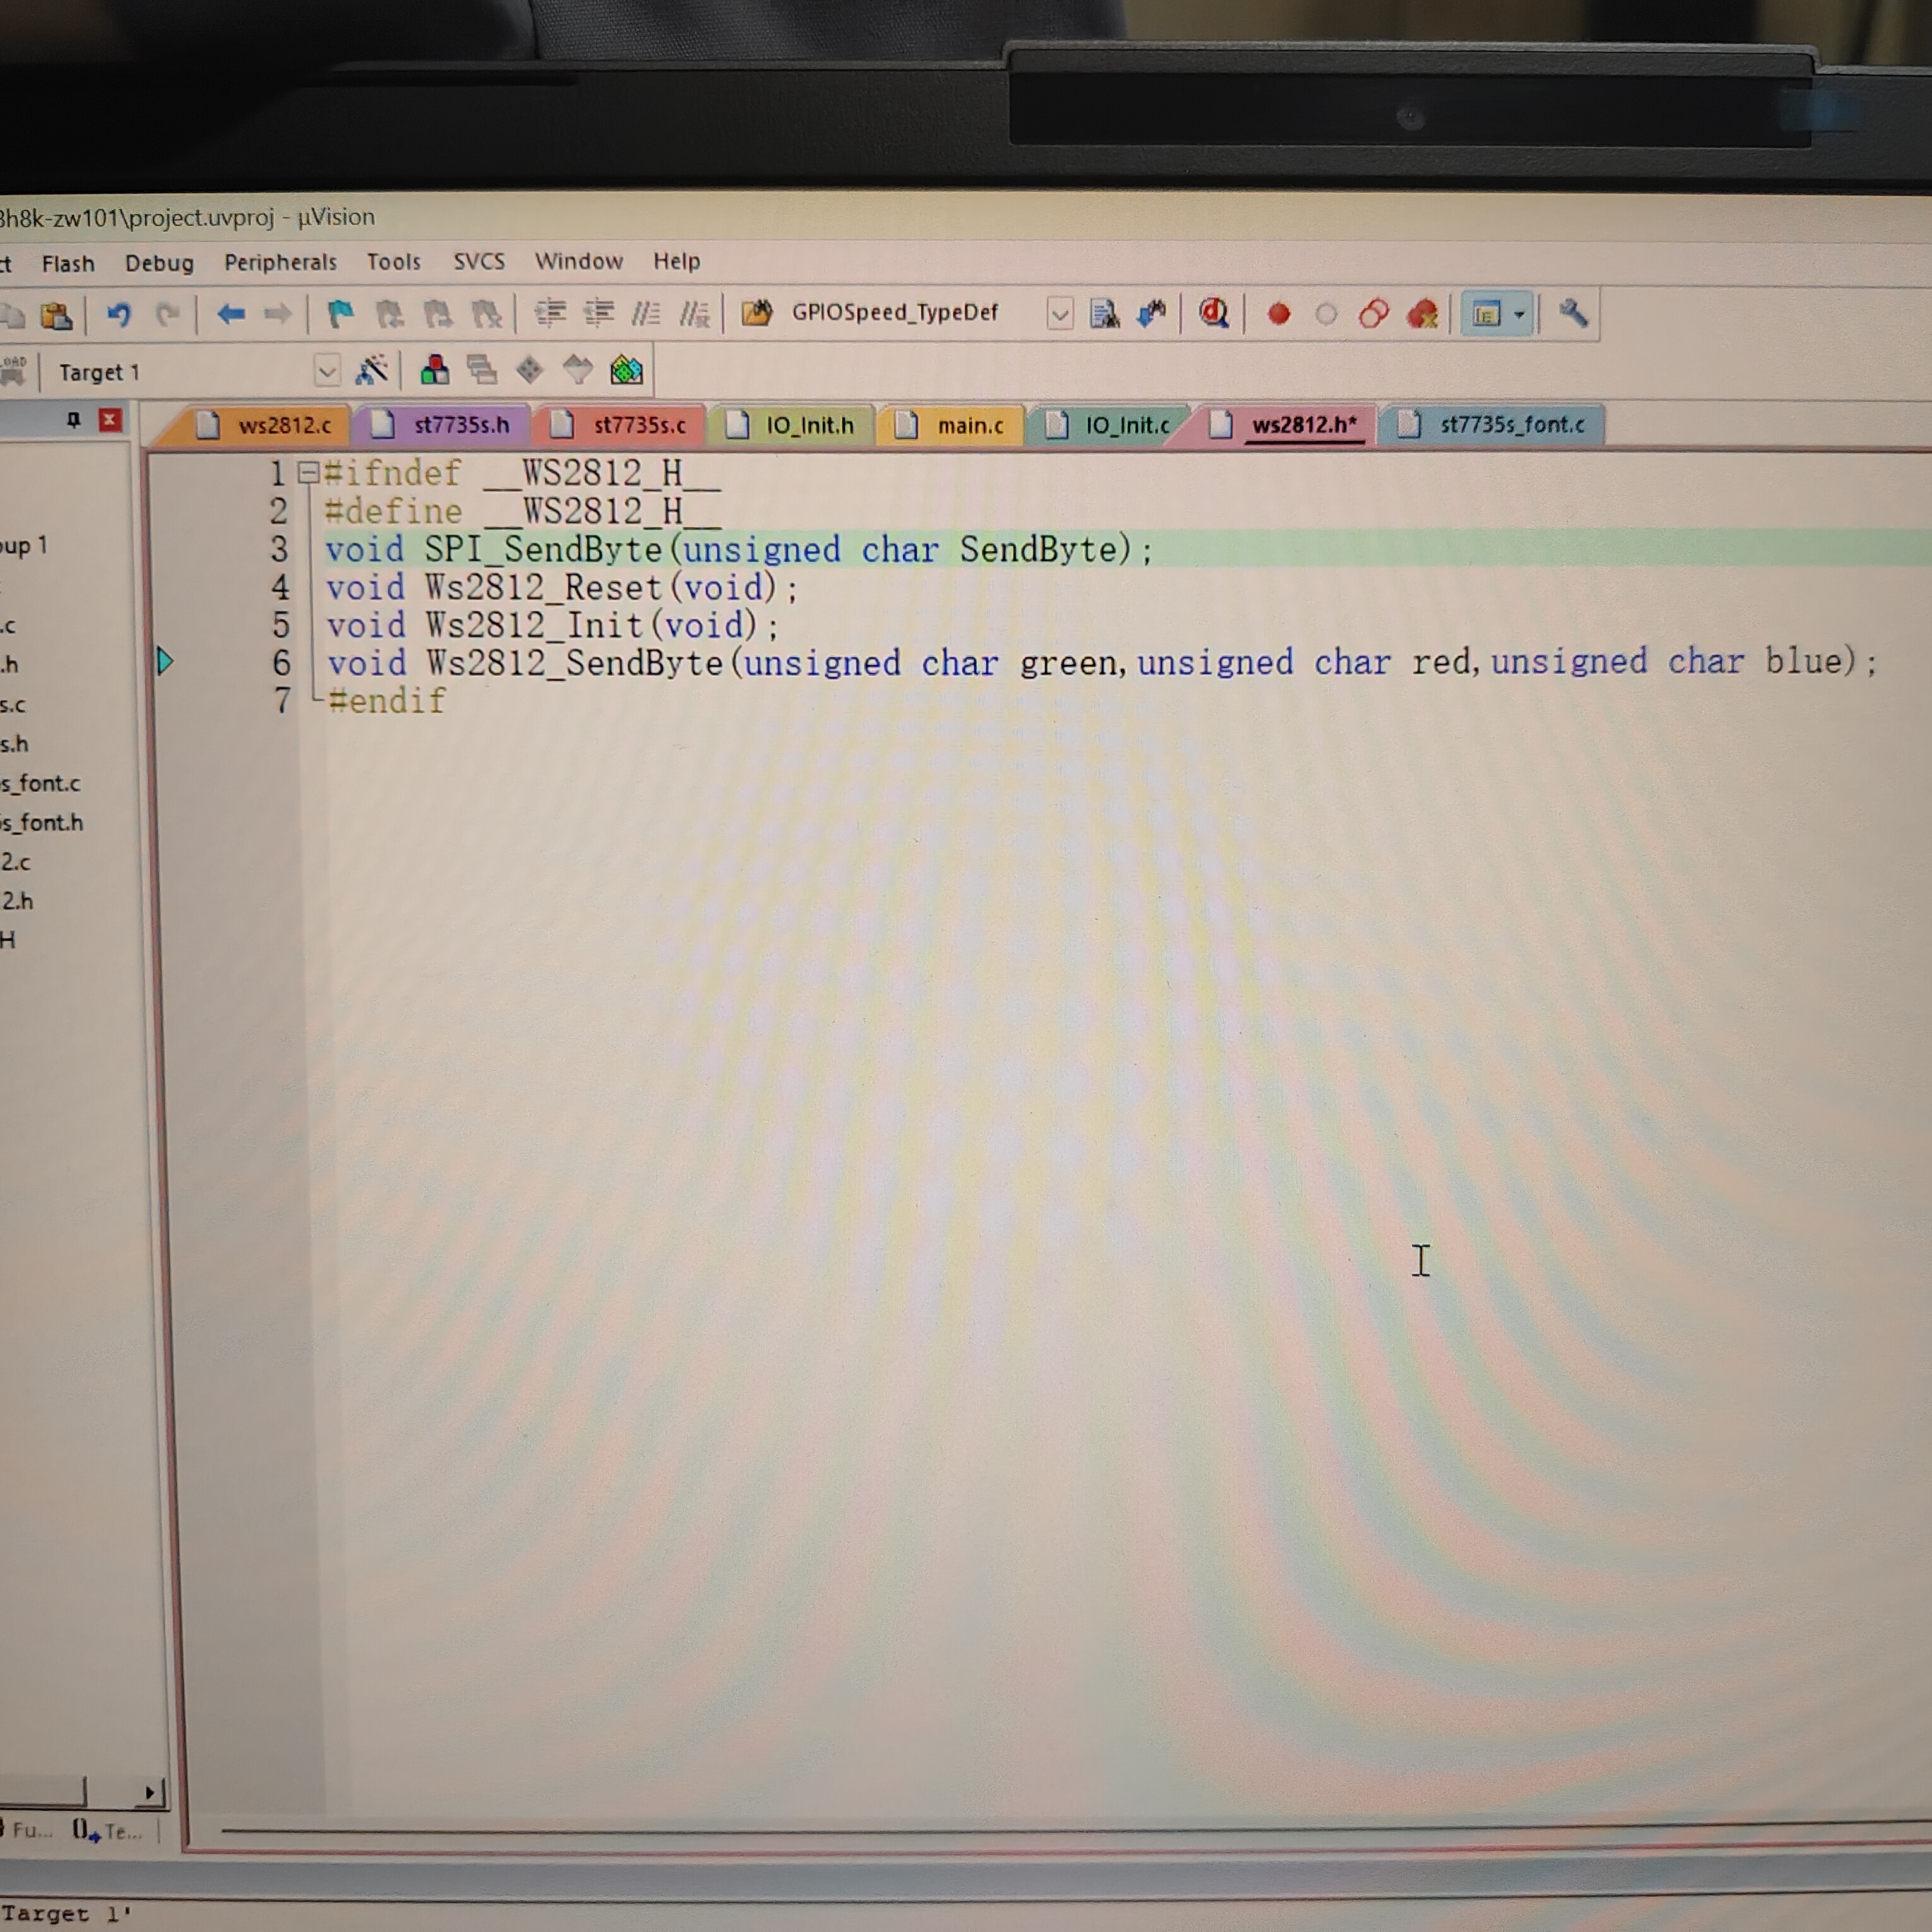Viewport: 1932px width, 1932px height.
Task: Open the Peripherals menu
Action: (280, 262)
